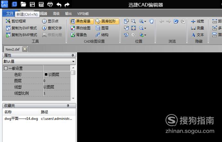Viewport: 222px width, 142px height.
Task: Open the 文件 menu tab
Action: point(10,13)
